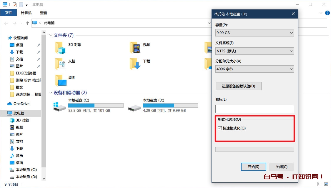Click the help question mark icon
Screen dimensions: 331x188
(327, 13)
